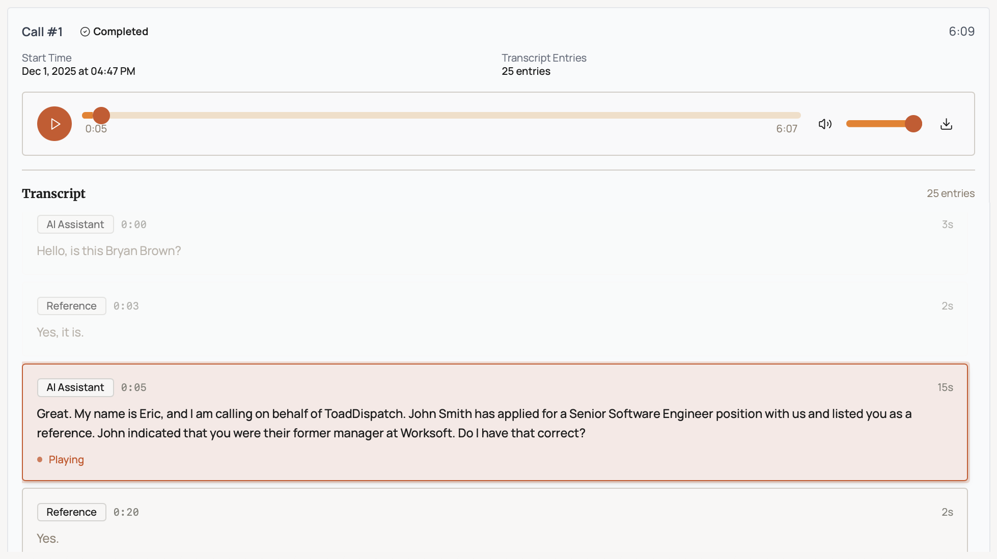
Task: Seek to the middle of the audio track
Action: (441, 116)
